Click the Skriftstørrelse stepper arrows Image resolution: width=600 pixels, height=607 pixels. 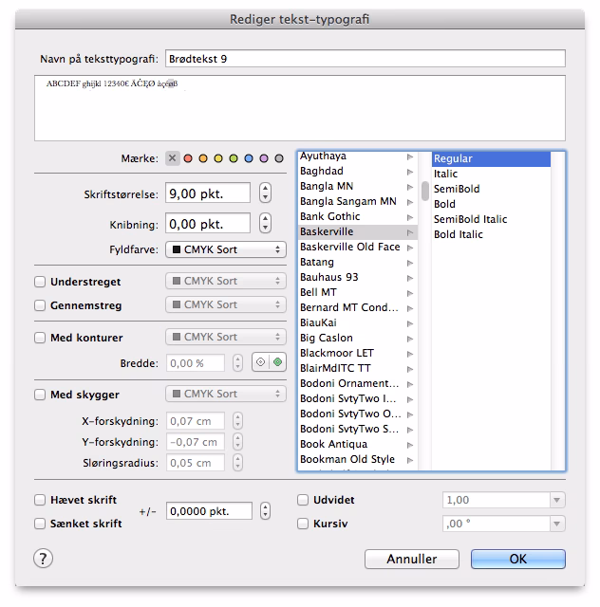265,193
